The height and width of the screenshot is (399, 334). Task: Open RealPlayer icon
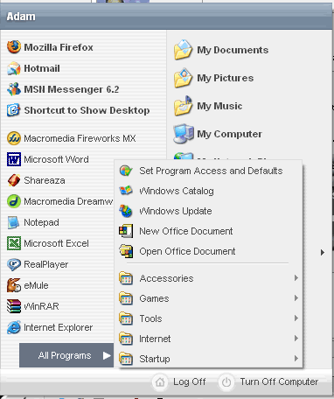click(x=14, y=264)
